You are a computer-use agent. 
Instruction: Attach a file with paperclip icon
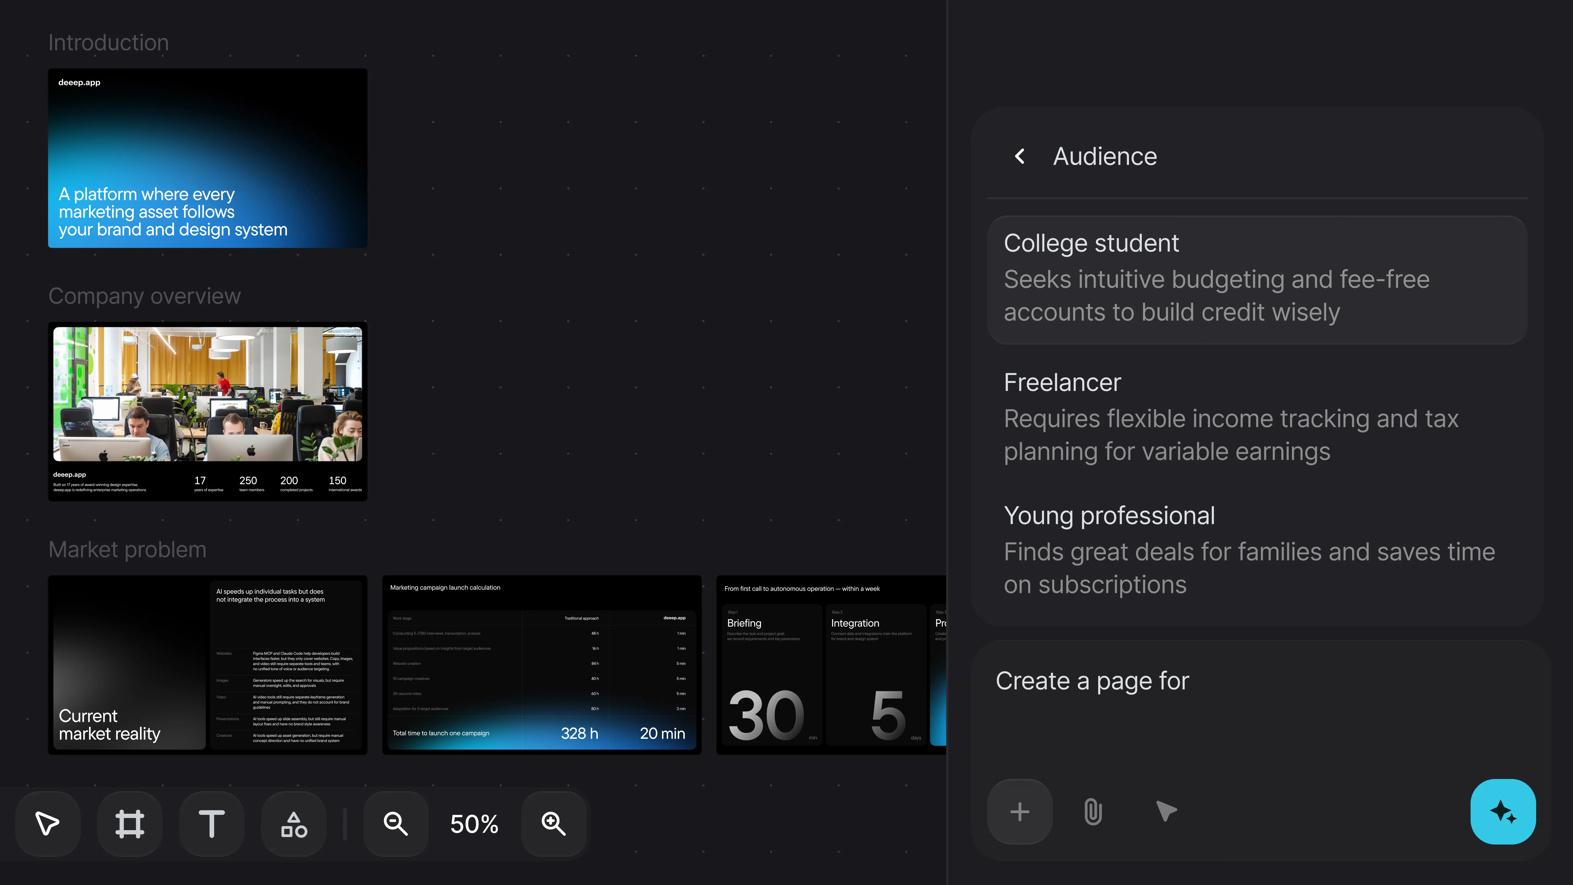1093,812
